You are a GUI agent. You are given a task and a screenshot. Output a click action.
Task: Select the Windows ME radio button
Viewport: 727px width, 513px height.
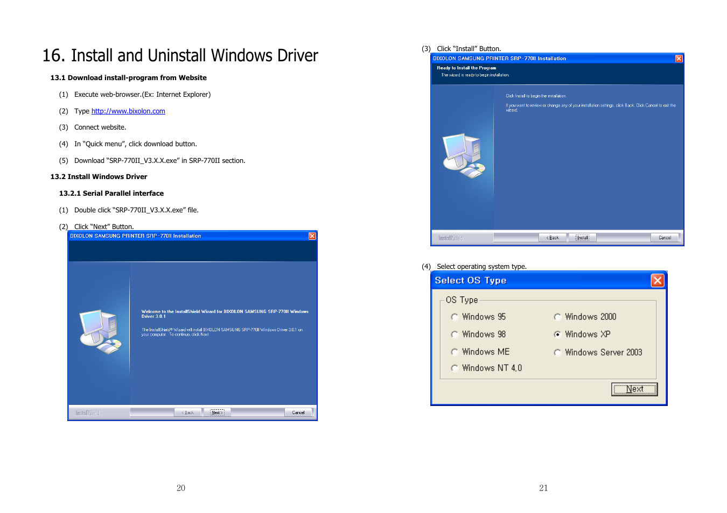455,352
